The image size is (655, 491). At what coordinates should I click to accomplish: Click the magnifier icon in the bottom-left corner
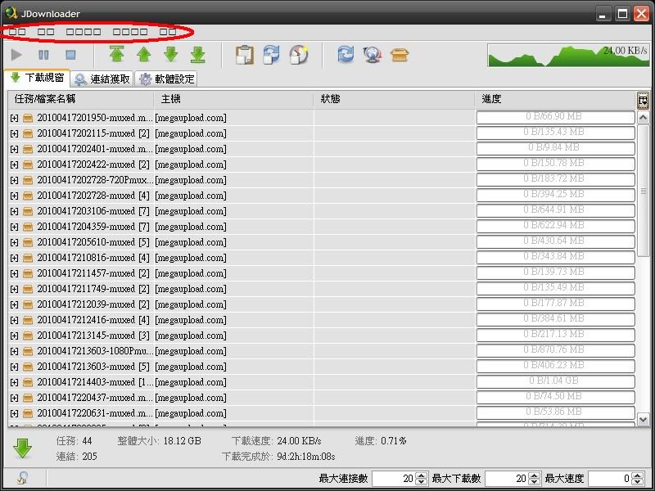click(23, 478)
